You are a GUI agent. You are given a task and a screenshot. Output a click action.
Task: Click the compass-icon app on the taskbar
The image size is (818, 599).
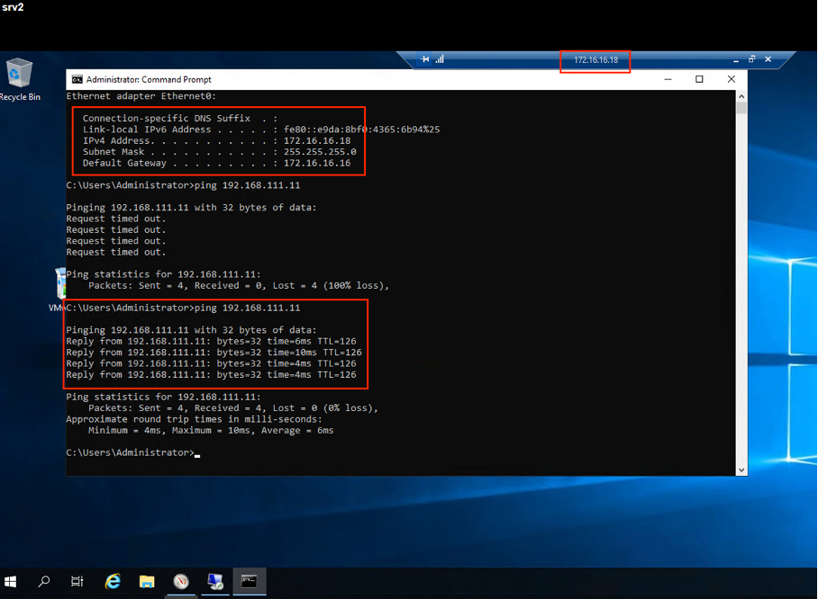pos(181,582)
